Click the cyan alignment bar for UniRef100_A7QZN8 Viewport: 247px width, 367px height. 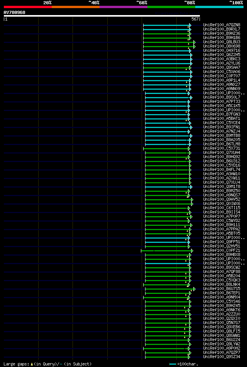167,25
